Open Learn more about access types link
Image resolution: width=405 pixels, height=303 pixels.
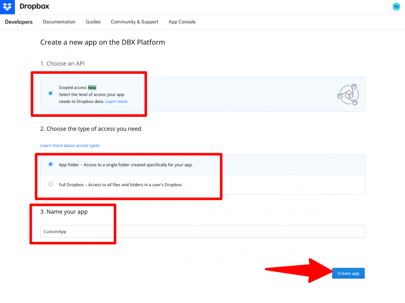point(70,145)
